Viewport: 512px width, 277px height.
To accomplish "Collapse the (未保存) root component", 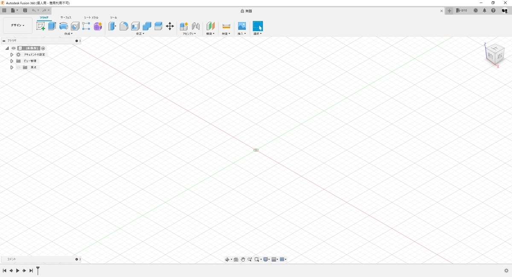I will point(7,48).
